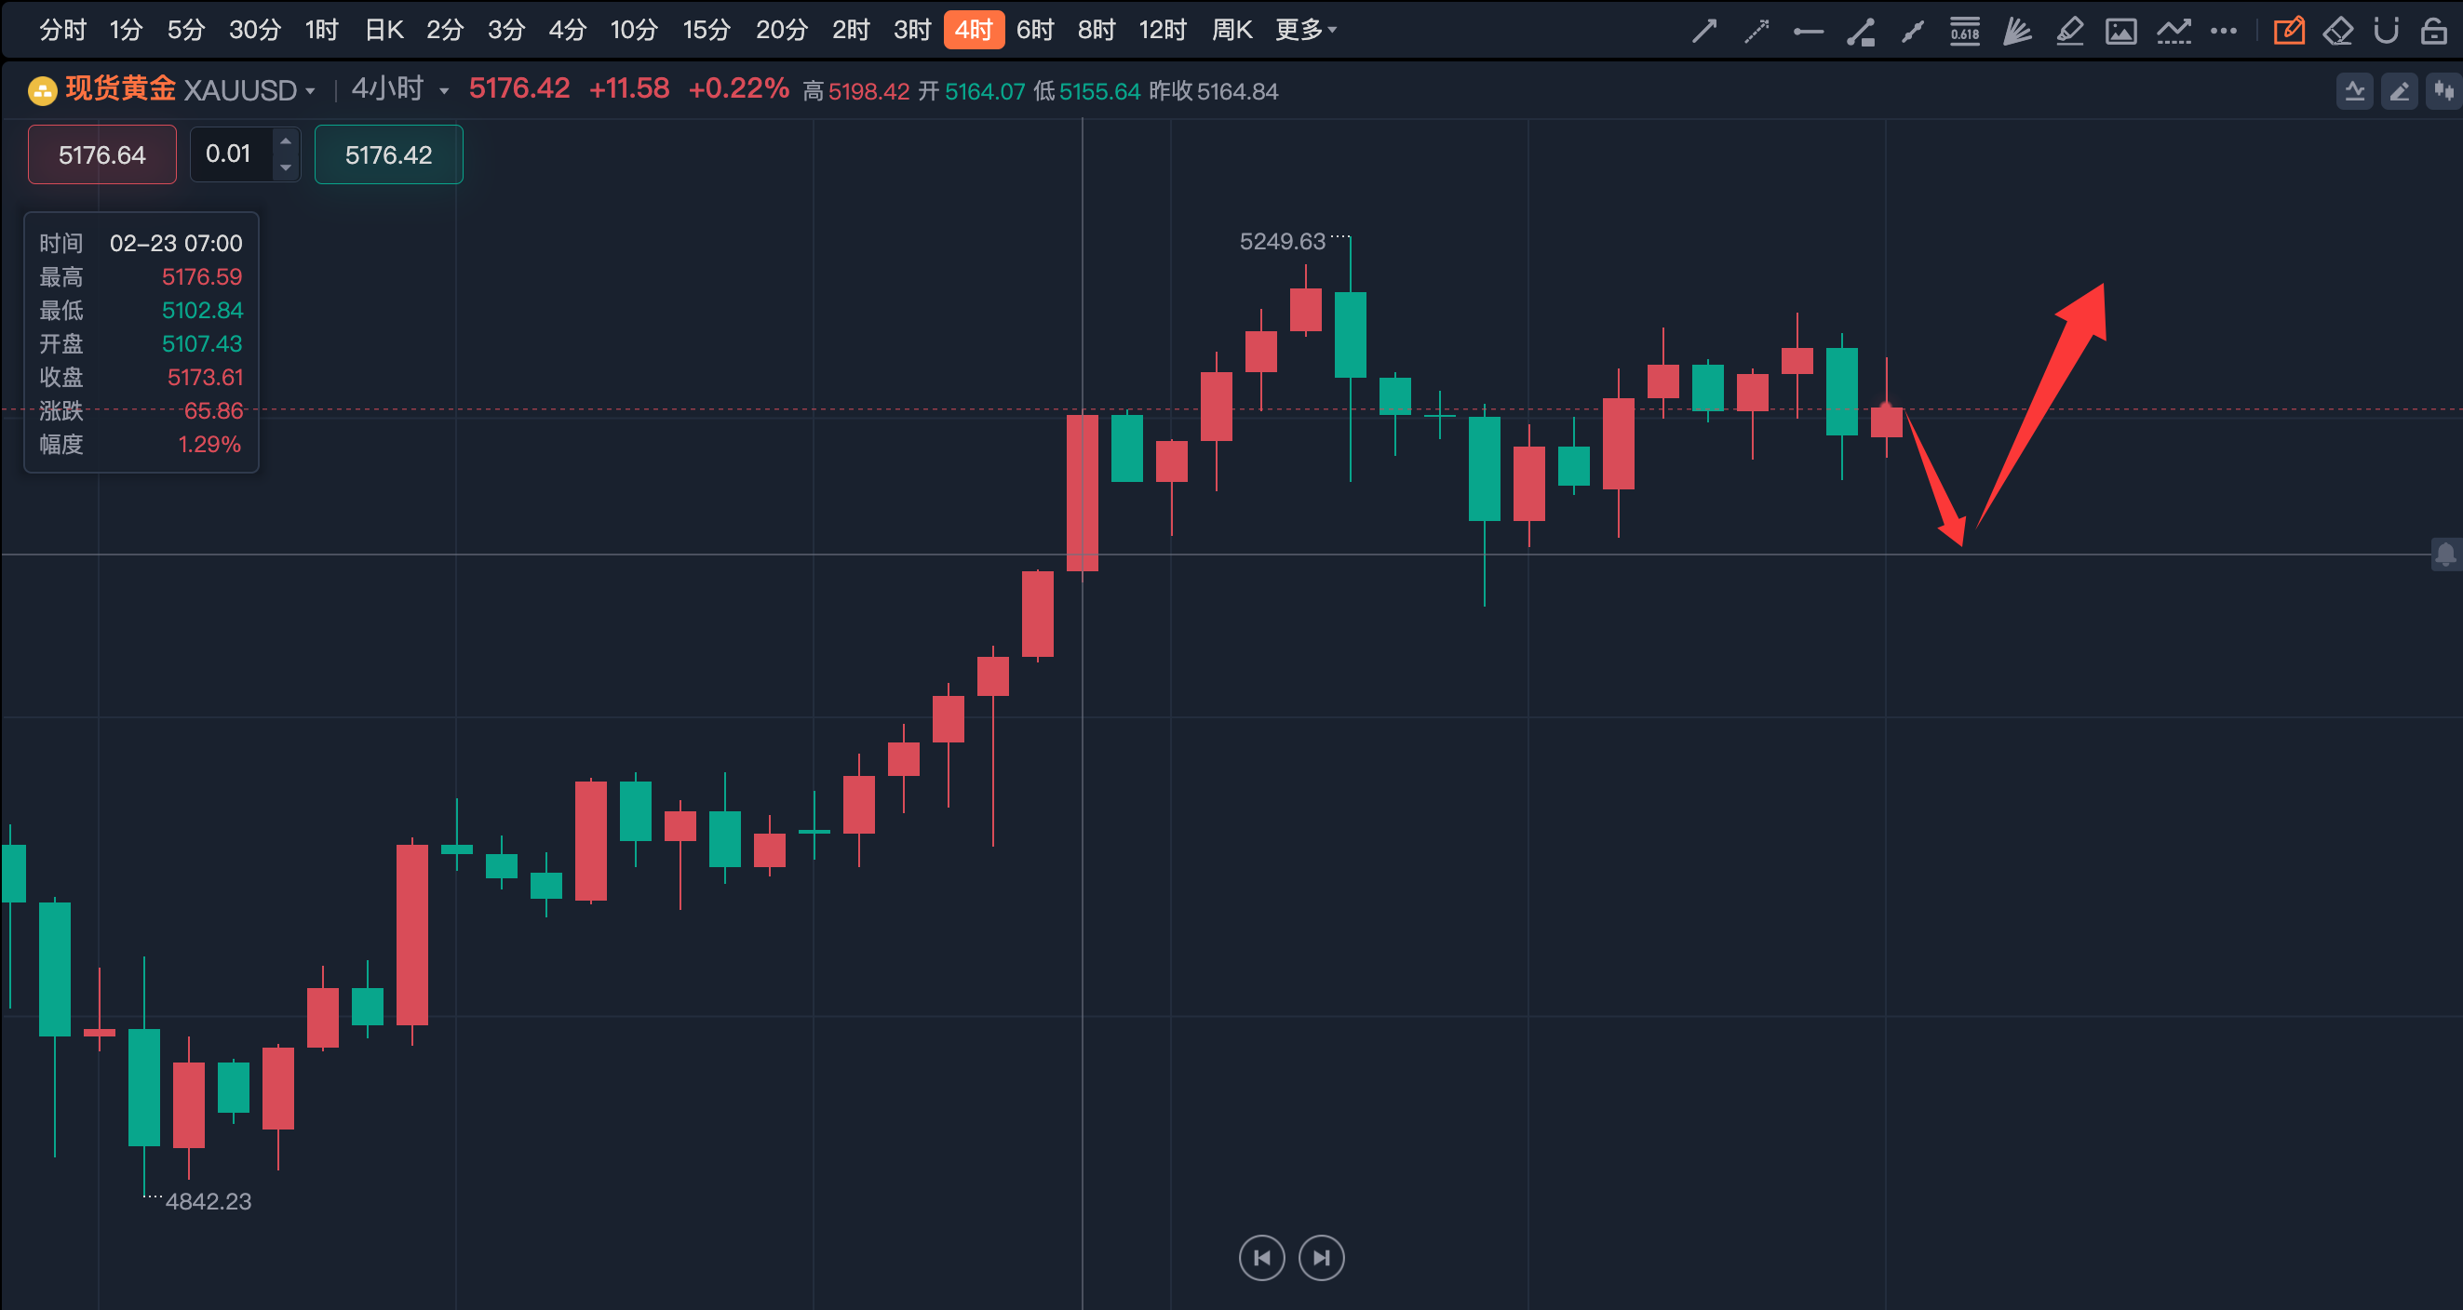Open the three-dots more drawing tools
Viewport: 2463px width, 1310px height.
point(2224,31)
